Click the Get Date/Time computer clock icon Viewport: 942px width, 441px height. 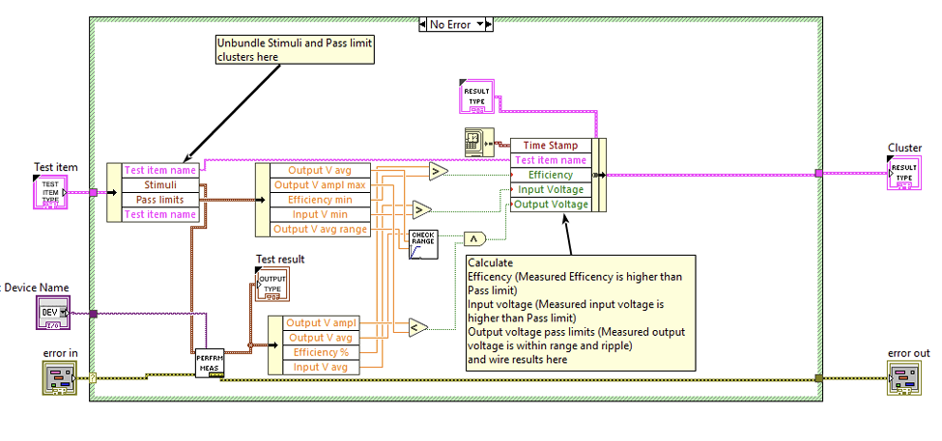[x=479, y=142]
